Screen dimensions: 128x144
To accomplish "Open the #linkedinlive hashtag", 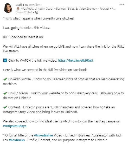I will (x=43, y=135).
